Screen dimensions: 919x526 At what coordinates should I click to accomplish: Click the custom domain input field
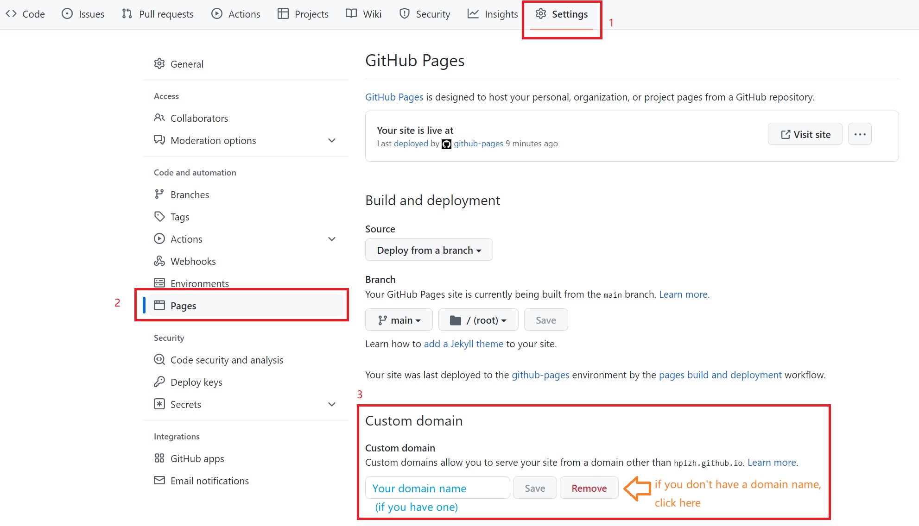(x=437, y=488)
